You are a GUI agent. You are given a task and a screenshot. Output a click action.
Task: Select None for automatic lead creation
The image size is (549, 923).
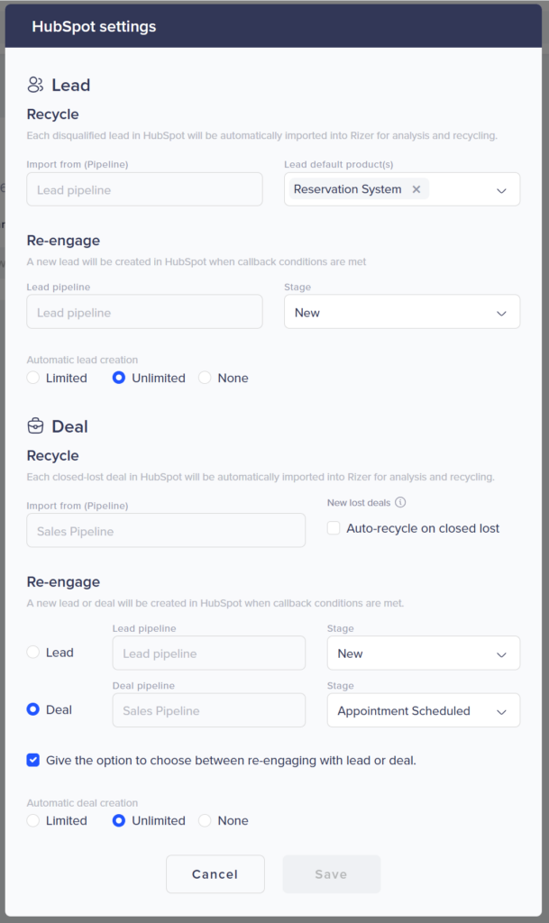pos(205,378)
